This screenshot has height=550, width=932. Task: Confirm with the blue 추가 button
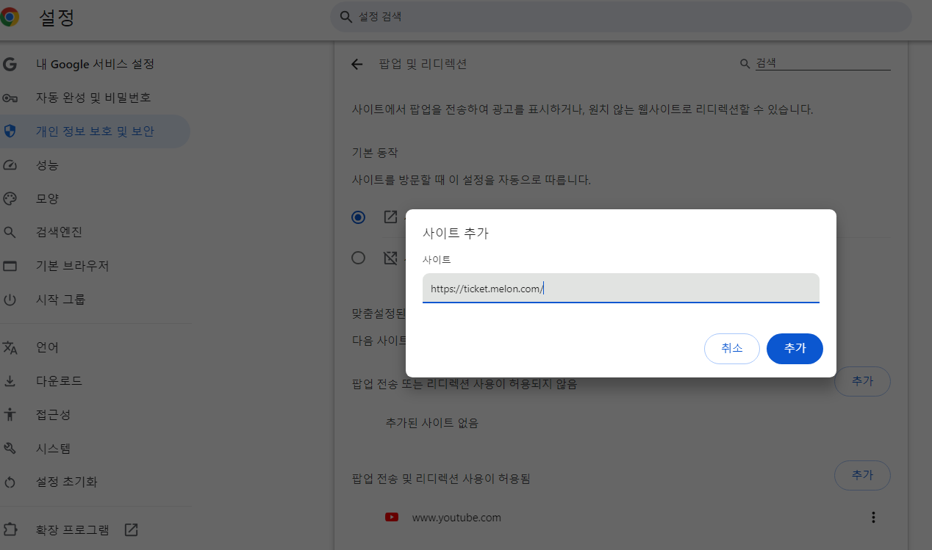click(x=795, y=349)
